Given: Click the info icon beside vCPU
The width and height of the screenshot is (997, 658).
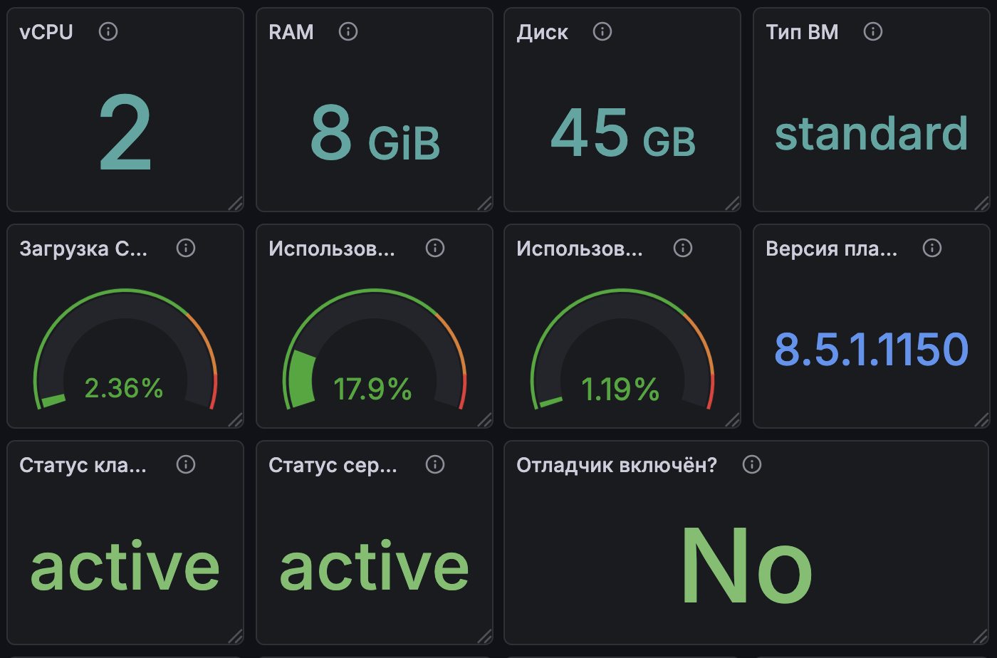Looking at the screenshot, I should (x=108, y=31).
